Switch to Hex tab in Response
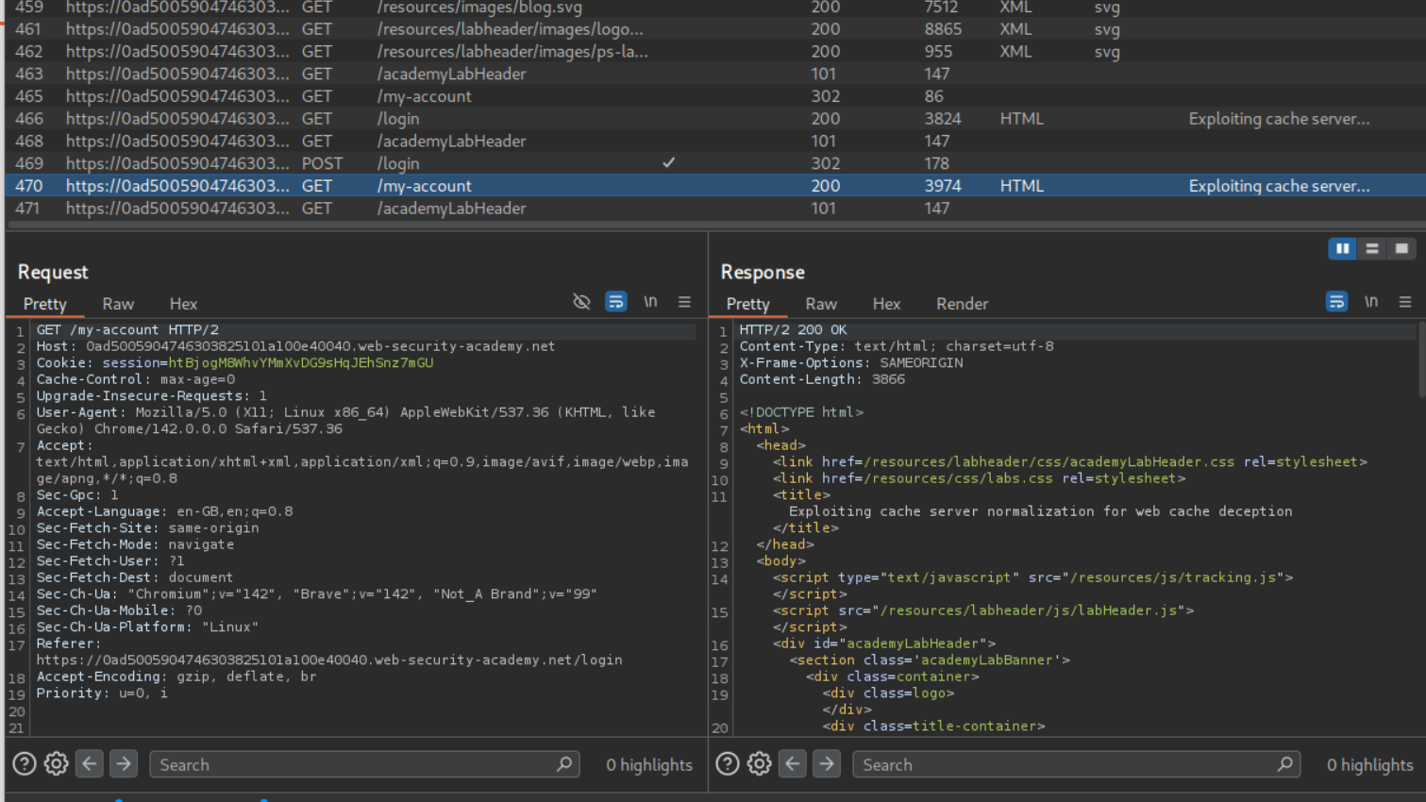 pos(886,304)
